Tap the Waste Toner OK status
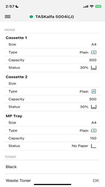 point(96,181)
